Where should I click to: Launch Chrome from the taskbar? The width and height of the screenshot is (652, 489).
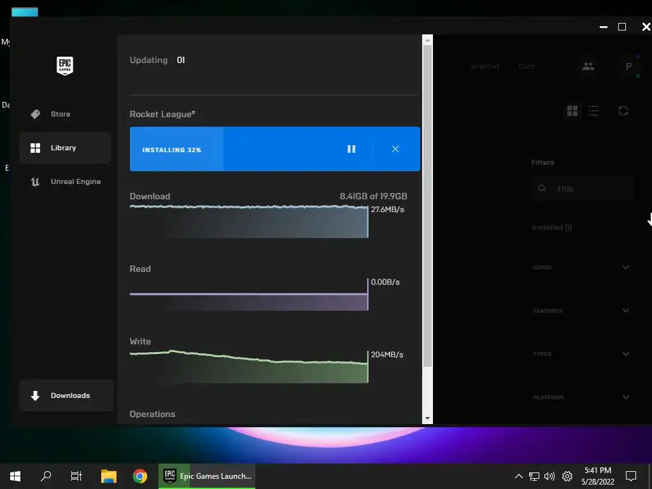(140, 476)
